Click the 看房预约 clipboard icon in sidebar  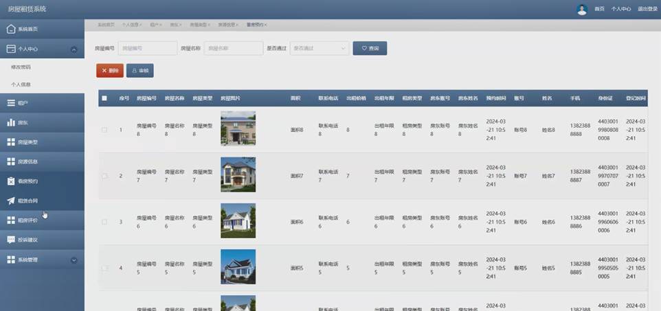pos(11,181)
